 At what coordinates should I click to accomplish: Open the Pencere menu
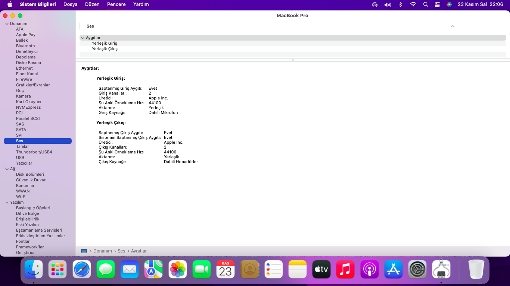[x=116, y=4]
